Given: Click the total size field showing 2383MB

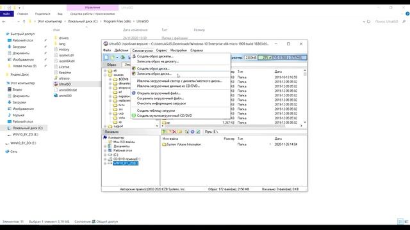Looking at the screenshot, I should click(x=250, y=57).
